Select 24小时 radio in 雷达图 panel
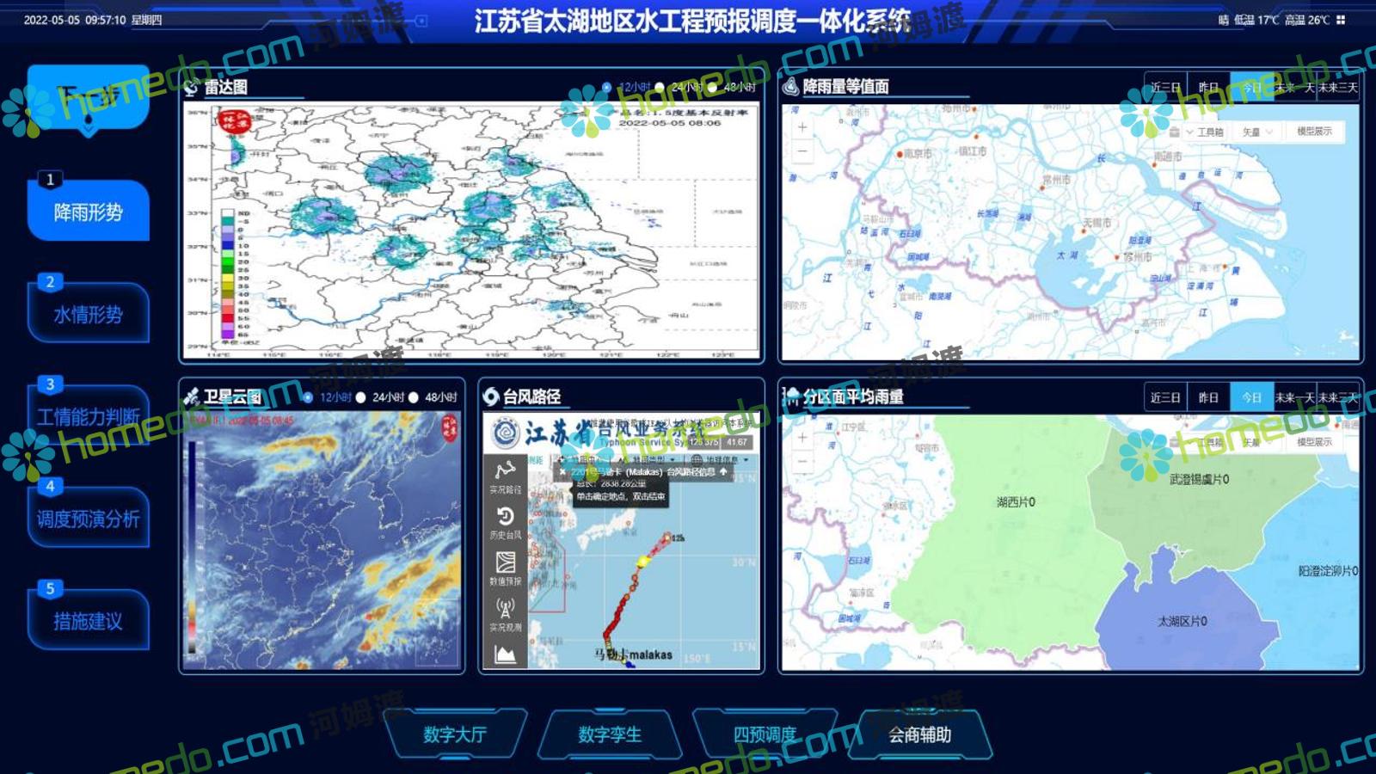 [660, 87]
